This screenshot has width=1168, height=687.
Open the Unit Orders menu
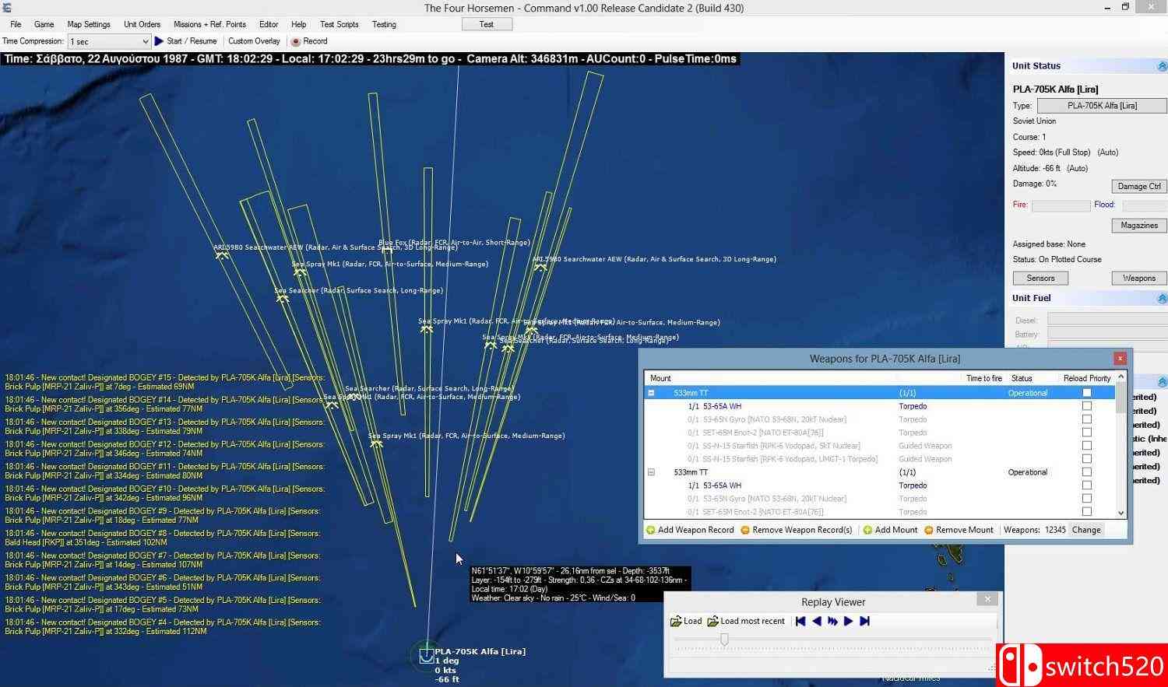click(142, 24)
